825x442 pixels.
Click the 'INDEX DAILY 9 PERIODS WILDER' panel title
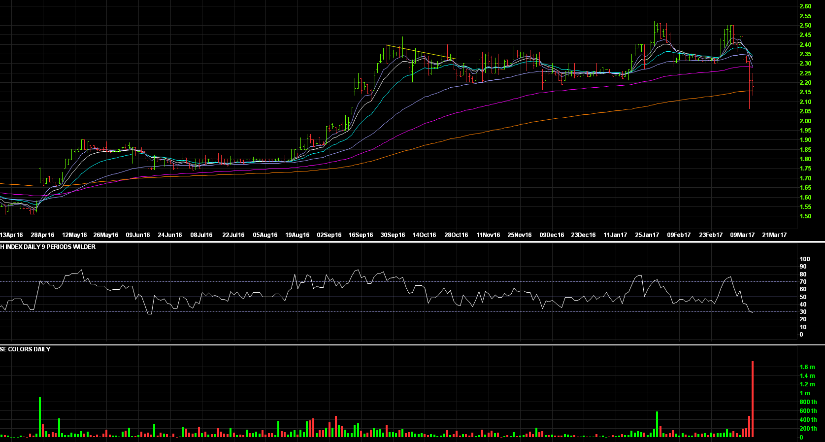point(50,247)
